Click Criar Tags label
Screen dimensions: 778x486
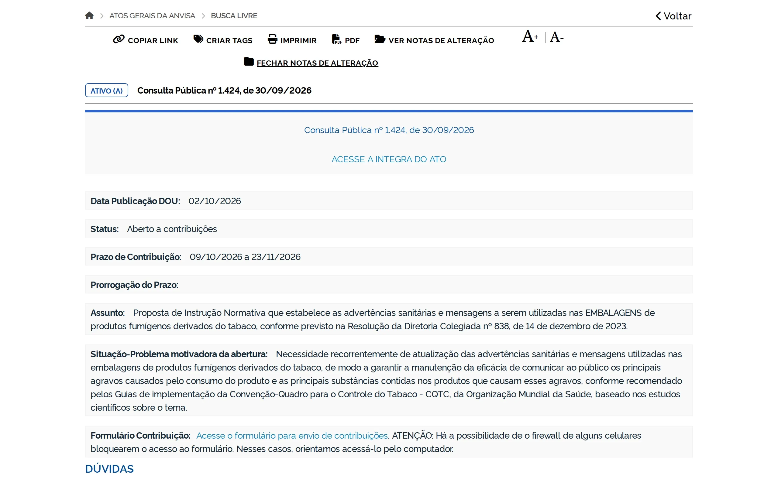pyautogui.click(x=229, y=40)
